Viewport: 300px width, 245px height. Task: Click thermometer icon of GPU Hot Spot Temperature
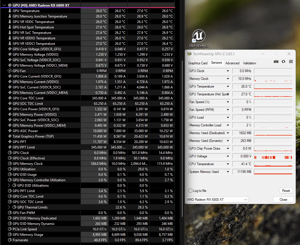tap(10, 27)
